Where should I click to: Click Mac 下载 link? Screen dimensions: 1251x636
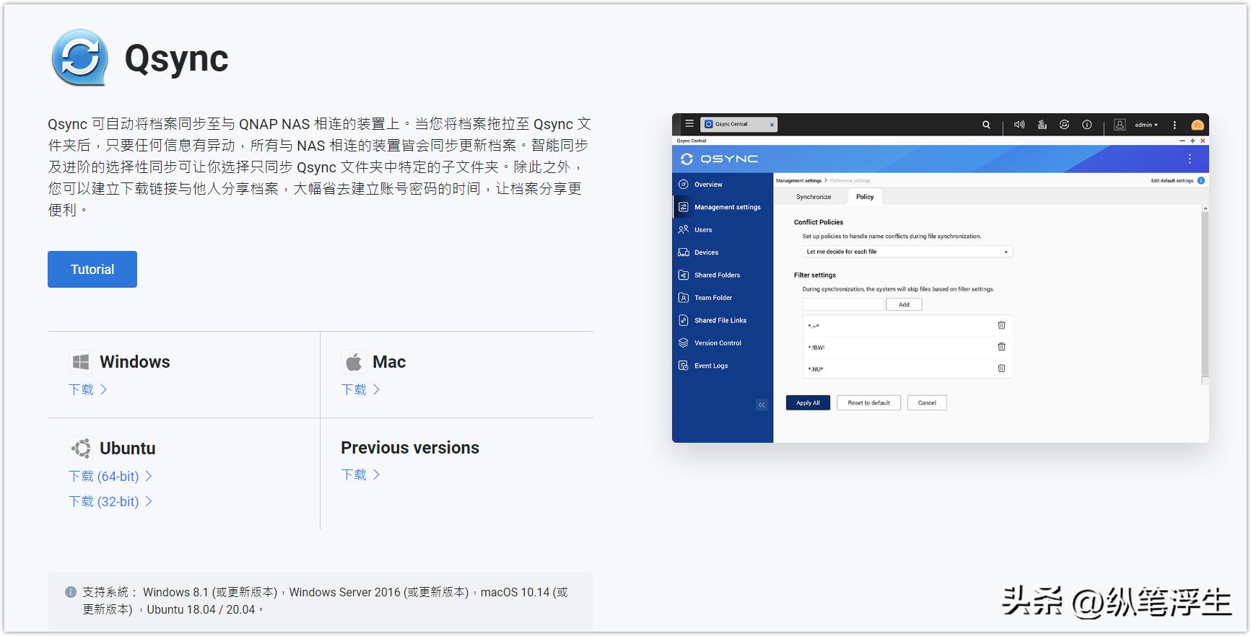[354, 389]
